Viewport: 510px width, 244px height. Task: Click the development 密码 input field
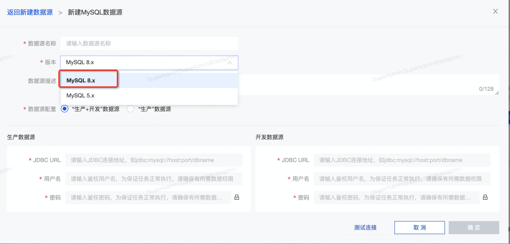point(397,197)
